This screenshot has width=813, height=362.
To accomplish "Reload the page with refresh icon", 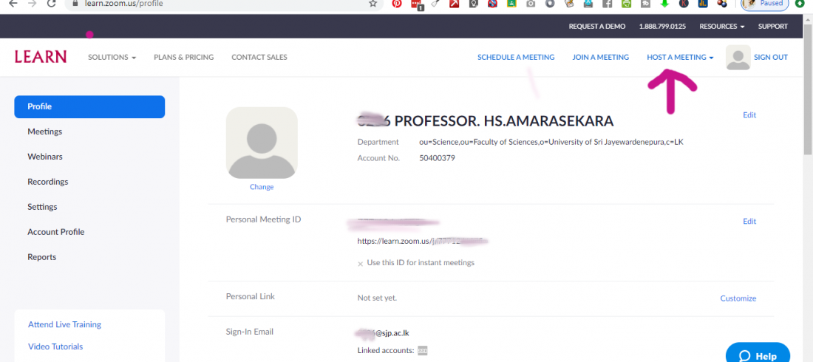I will click(51, 3).
